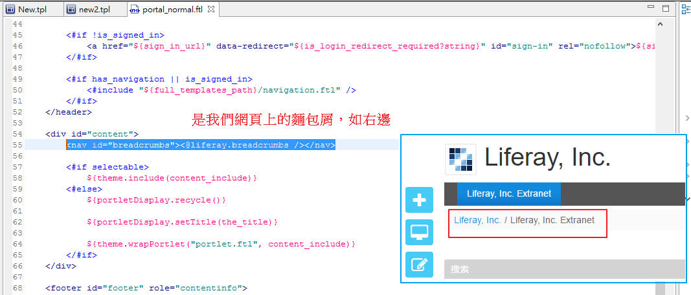This screenshot has width=691, height=295.
Task: Click the #if !is_signed_in line
Action: [115, 35]
